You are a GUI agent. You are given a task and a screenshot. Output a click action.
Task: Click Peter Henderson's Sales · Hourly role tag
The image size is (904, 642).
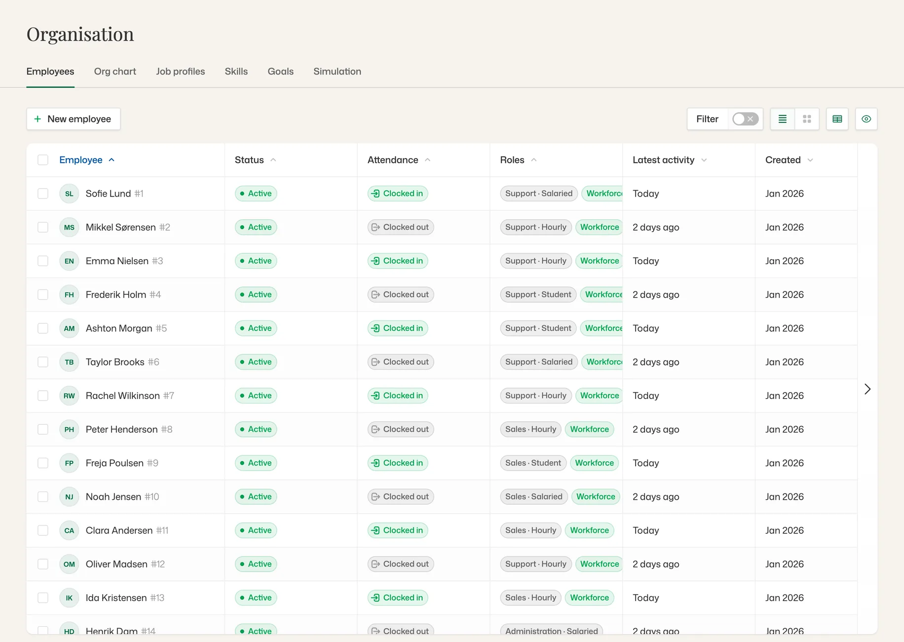tap(531, 429)
